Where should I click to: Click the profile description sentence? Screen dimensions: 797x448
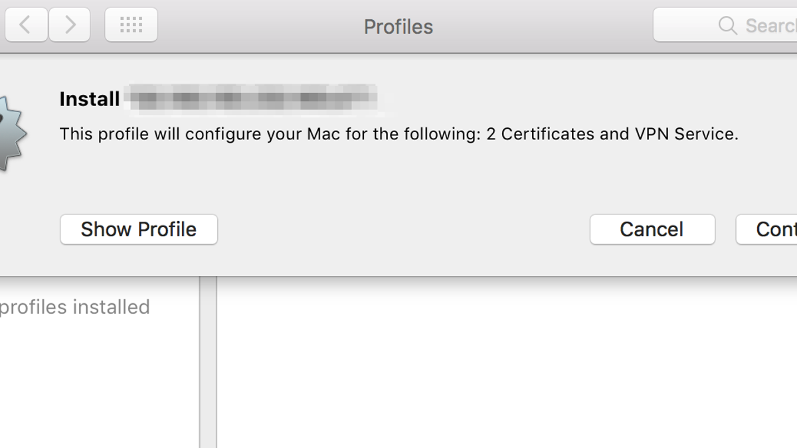[398, 135]
